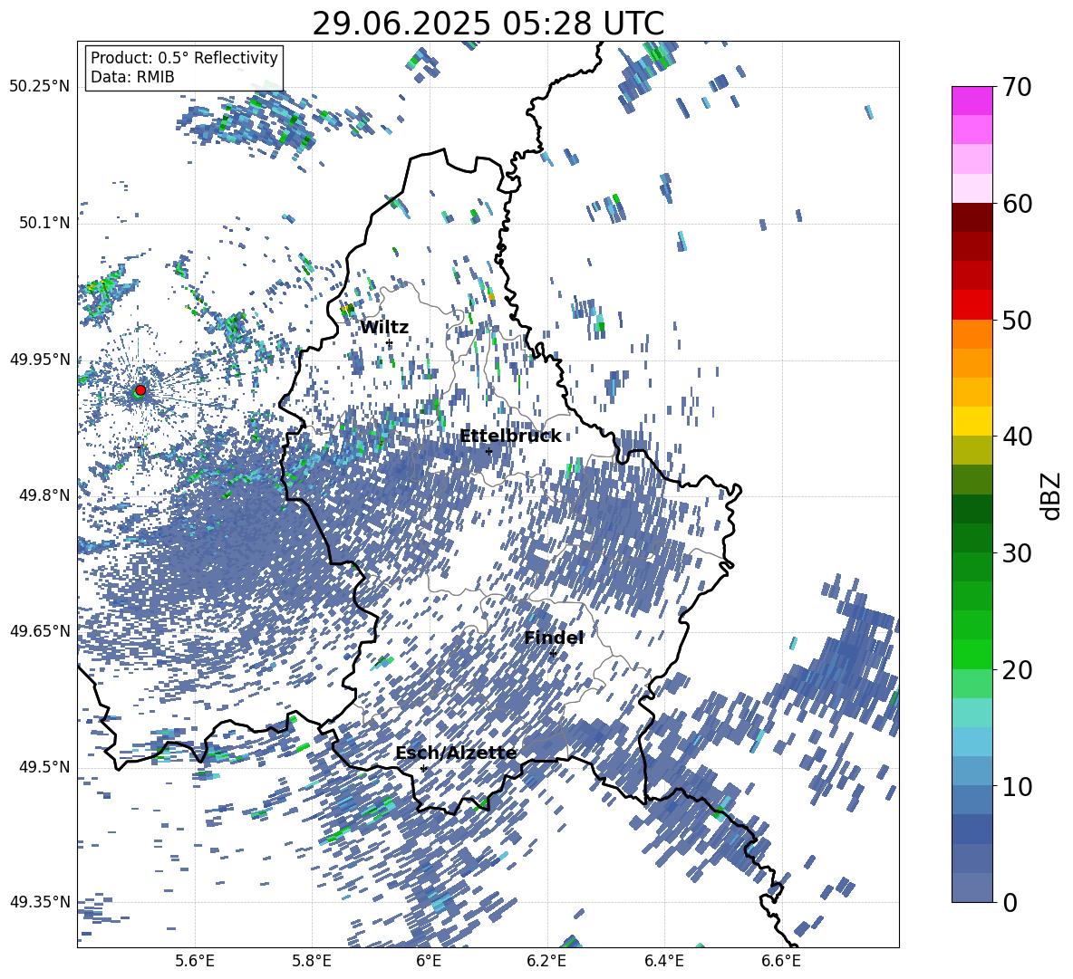Click the 49.8°N latitude tick label
Image resolution: width=1073 pixels, height=979 pixels.
point(44,495)
